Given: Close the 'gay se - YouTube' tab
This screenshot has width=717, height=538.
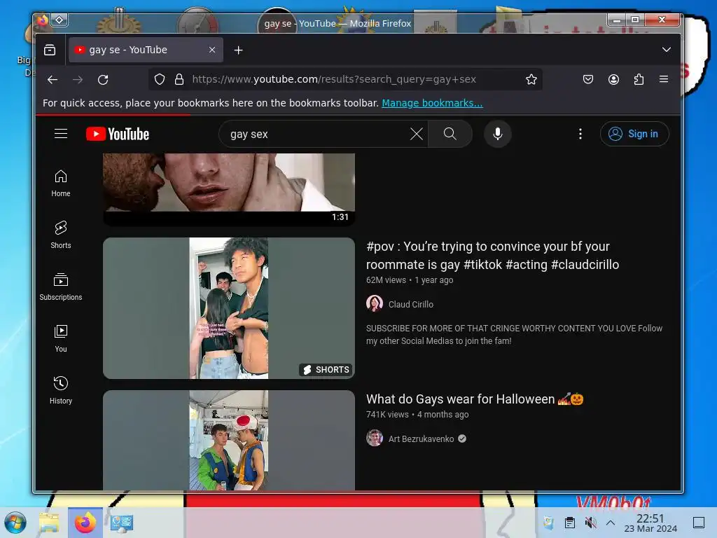Looking at the screenshot, I should tap(212, 50).
